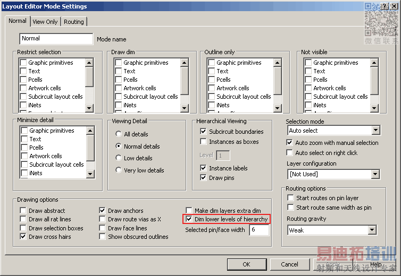Check Graphic primitives under Outline only
Image resolution: width=401 pixels, height=276 pixels.
point(212,63)
